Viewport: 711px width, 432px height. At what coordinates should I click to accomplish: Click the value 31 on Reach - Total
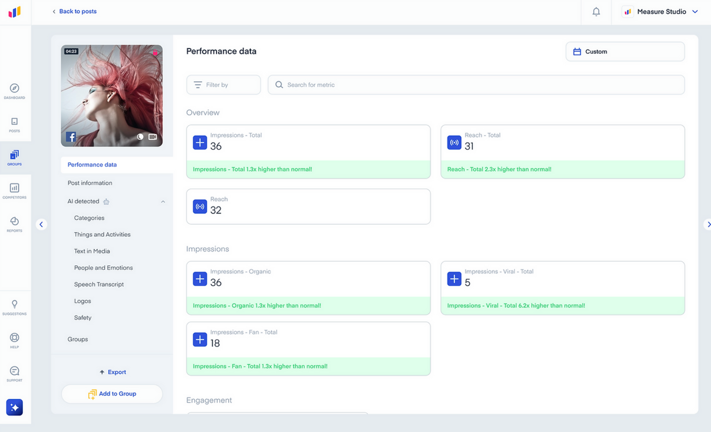point(469,146)
